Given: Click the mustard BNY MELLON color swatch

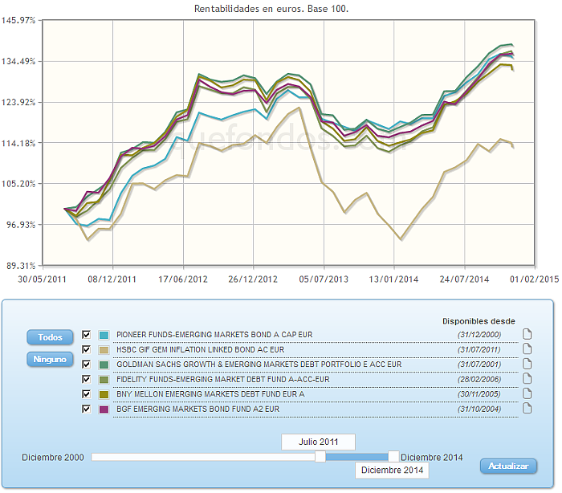Looking at the screenshot, I should pos(104,395).
